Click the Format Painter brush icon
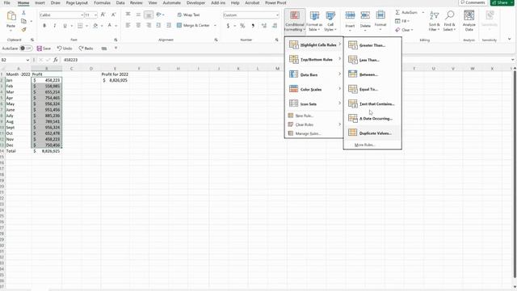This screenshot has height=291, width=517. click(x=23, y=30)
